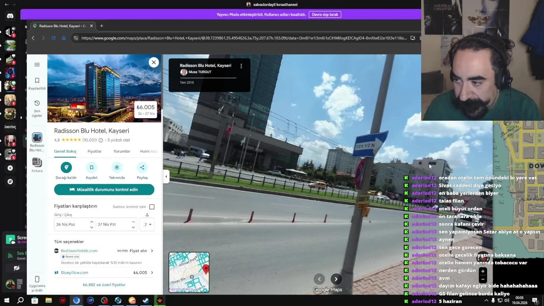The image size is (544, 306).
Task: Open rating info icon beside review count
Action: point(101,140)
